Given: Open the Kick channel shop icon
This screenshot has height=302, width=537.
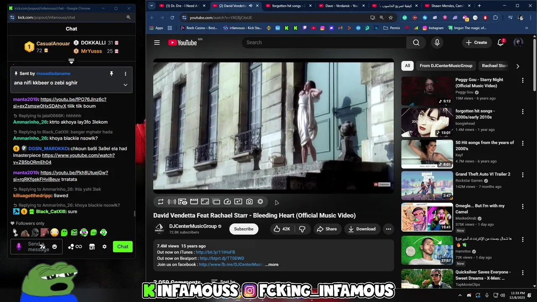Looking at the screenshot, I should click(92, 247).
